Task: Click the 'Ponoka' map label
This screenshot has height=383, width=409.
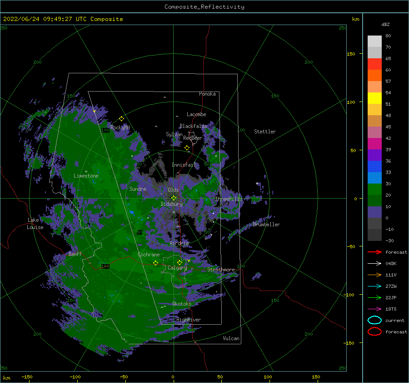Action: click(207, 94)
